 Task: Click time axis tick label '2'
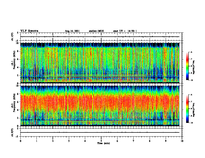point(53,141)
